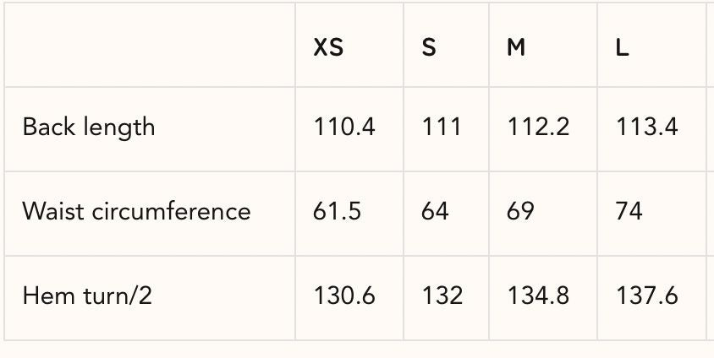Click the 64 waist circumference cell

(435, 210)
